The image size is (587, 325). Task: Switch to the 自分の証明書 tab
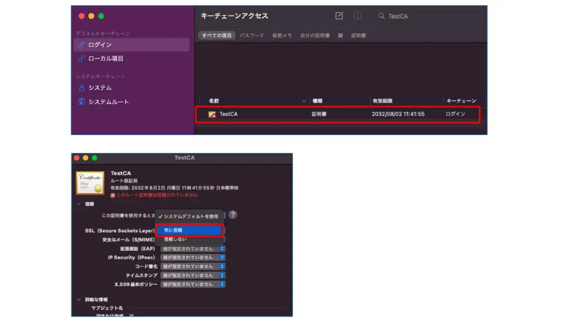coord(315,36)
